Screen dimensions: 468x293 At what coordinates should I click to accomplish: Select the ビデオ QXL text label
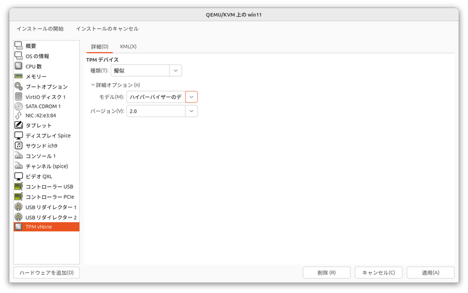coord(39,176)
